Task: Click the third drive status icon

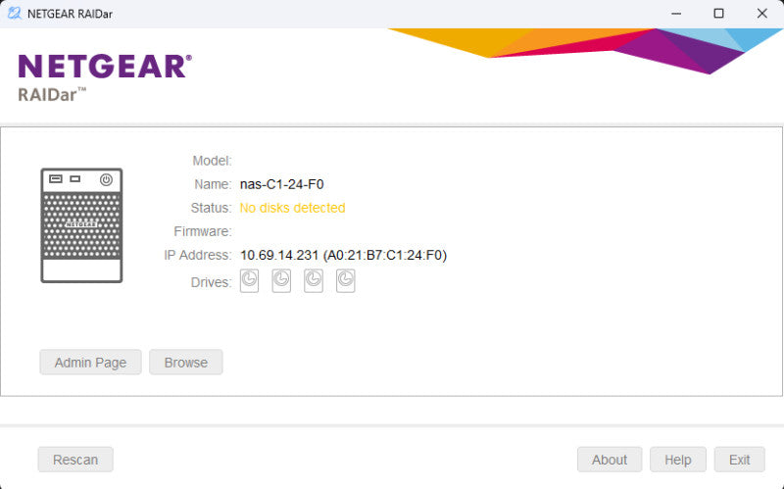Action: (314, 280)
